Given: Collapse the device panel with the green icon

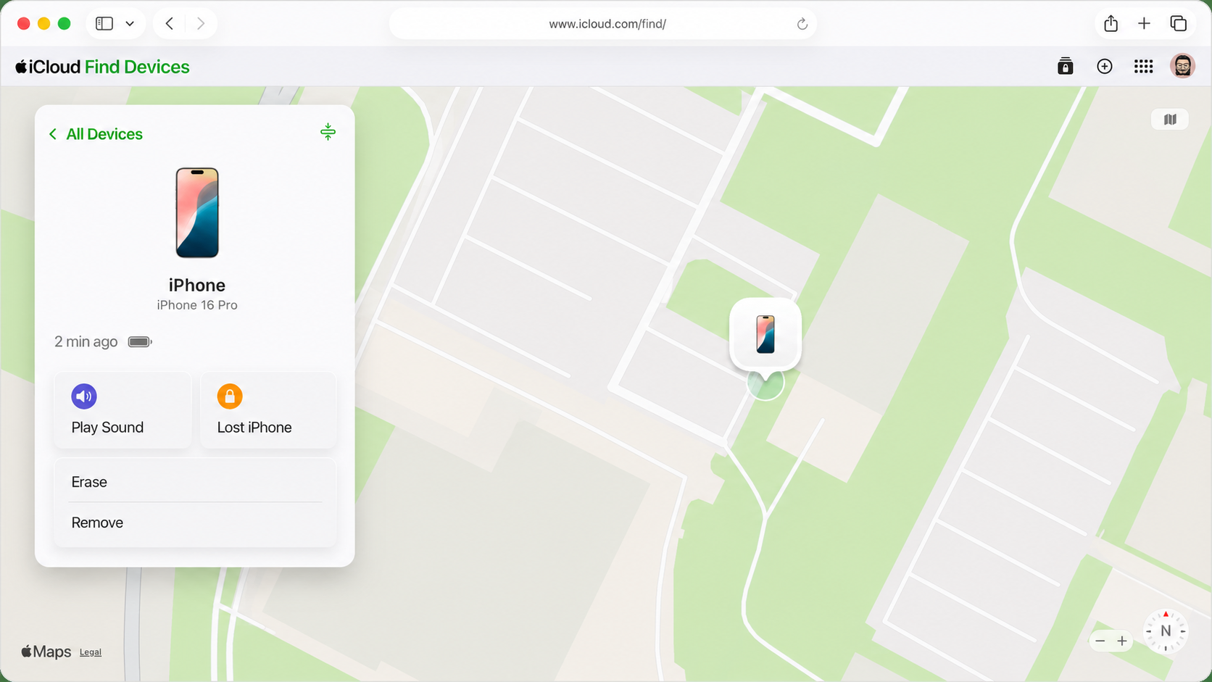Looking at the screenshot, I should tap(328, 131).
